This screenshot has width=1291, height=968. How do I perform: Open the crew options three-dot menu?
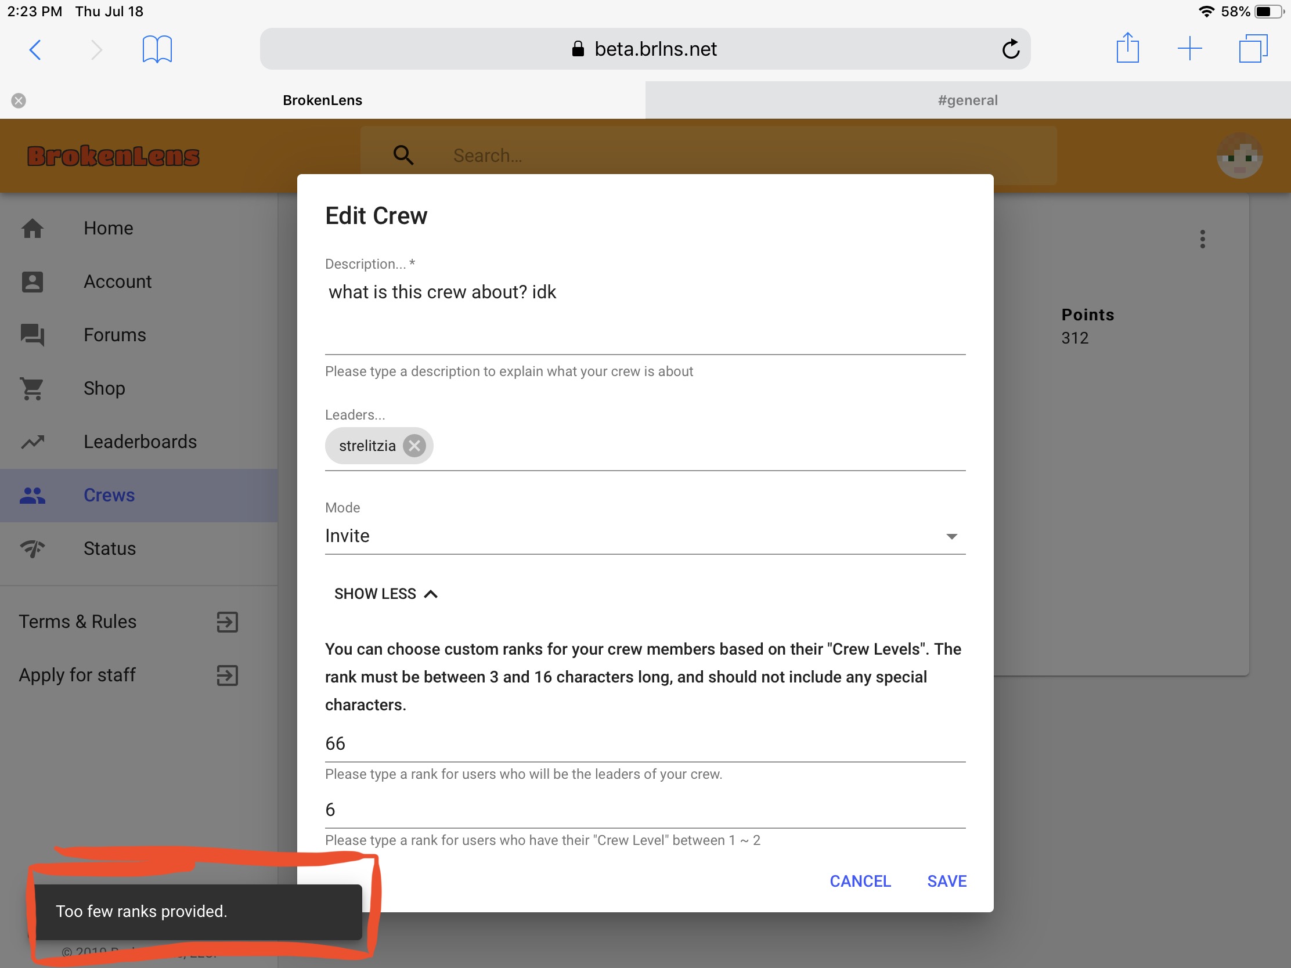tap(1202, 239)
